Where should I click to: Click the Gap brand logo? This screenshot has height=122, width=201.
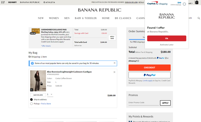click(3, 2)
